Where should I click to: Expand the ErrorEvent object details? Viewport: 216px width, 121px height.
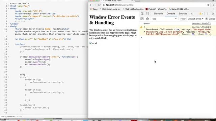click(x=144, y=32)
